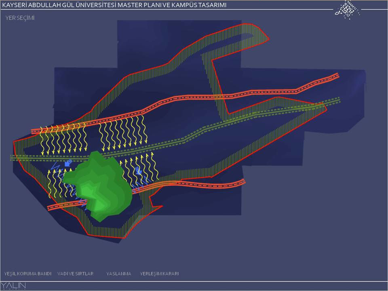
Task: Click the short red road below the green hill
Action: [61, 206]
